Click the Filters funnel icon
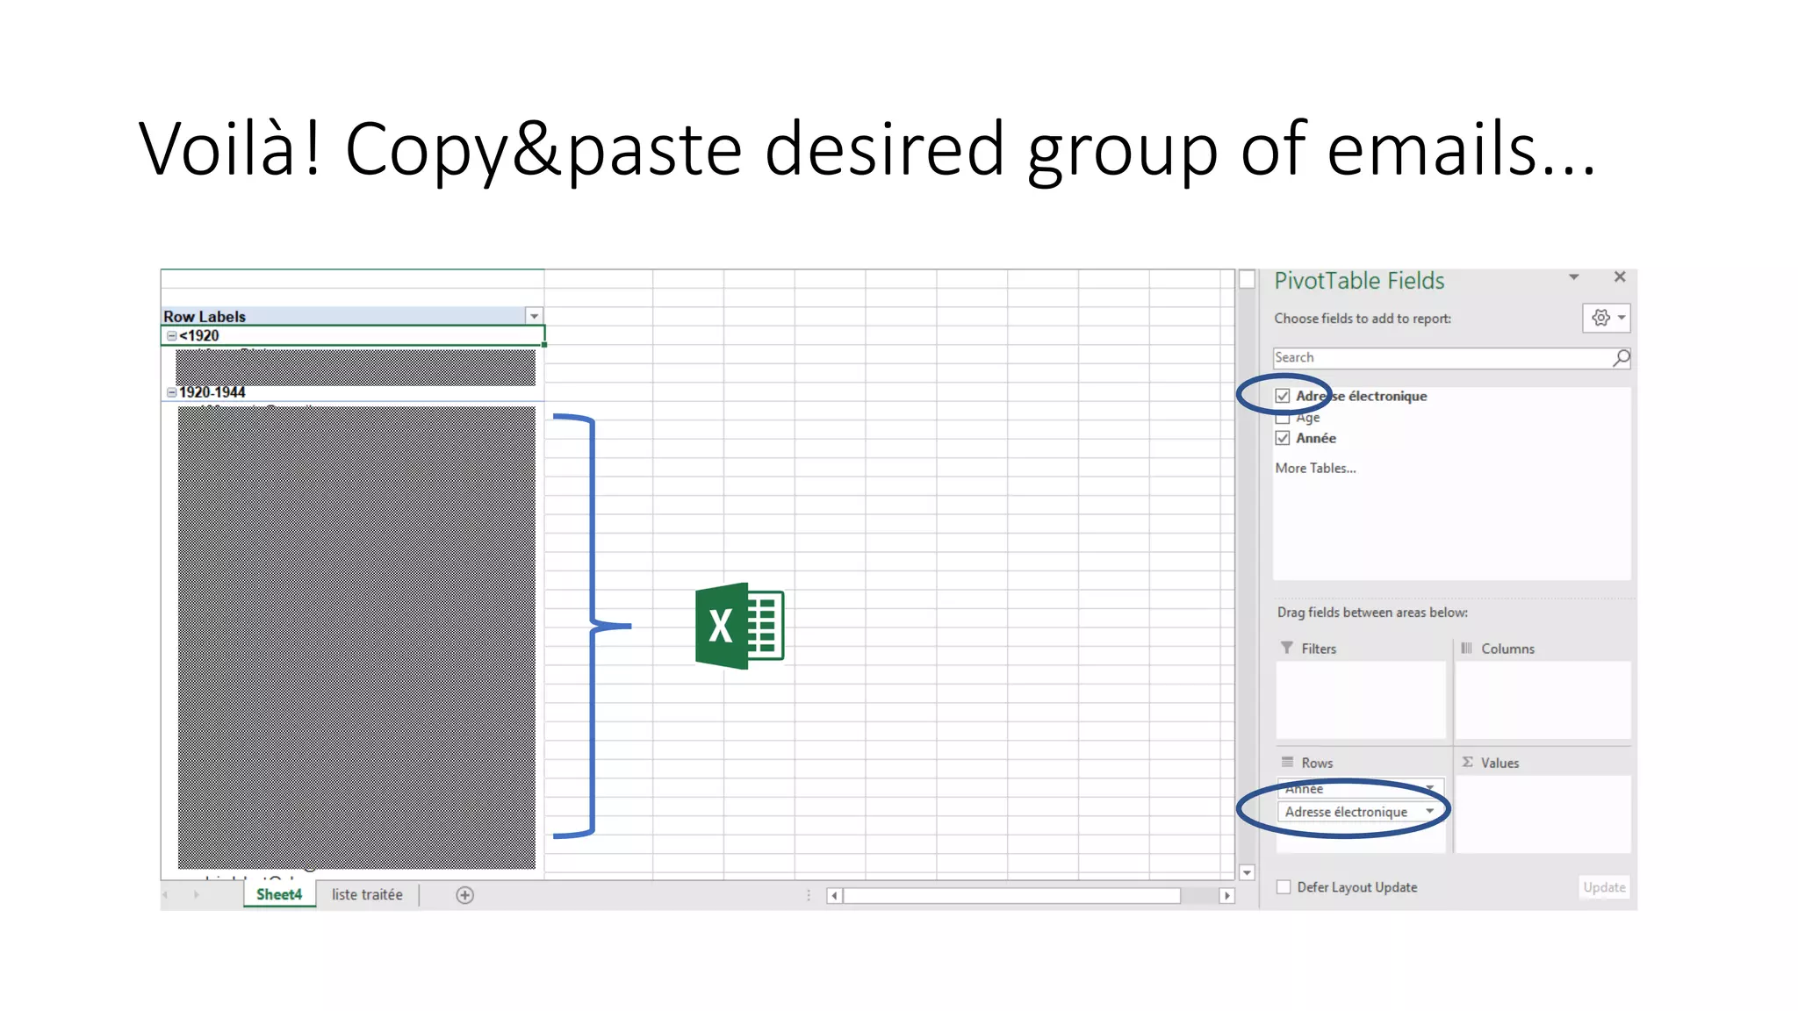 coord(1287,648)
